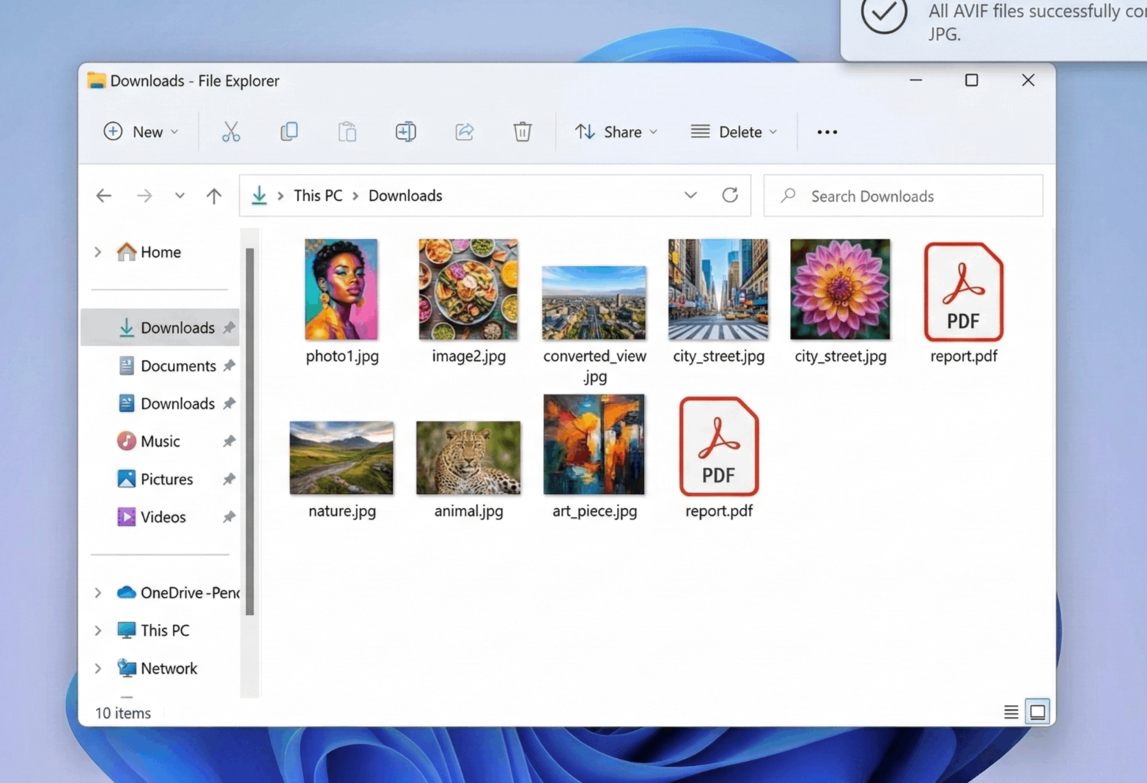Navigate back using the back arrow
The height and width of the screenshot is (783, 1147).
103,195
